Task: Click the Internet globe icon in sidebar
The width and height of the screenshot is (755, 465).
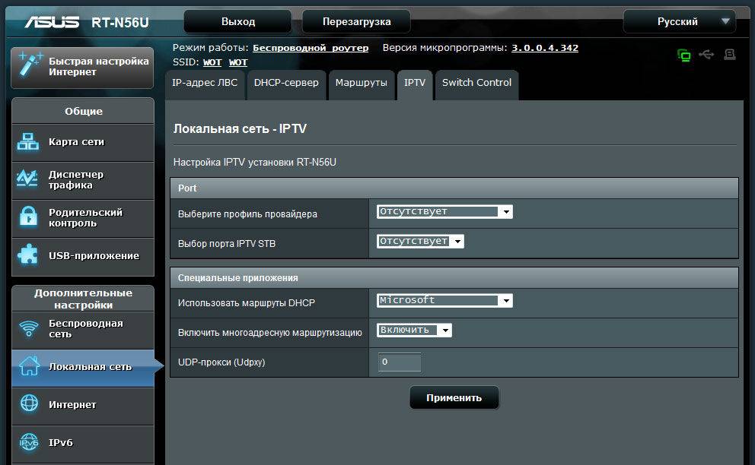Action: coord(29,404)
